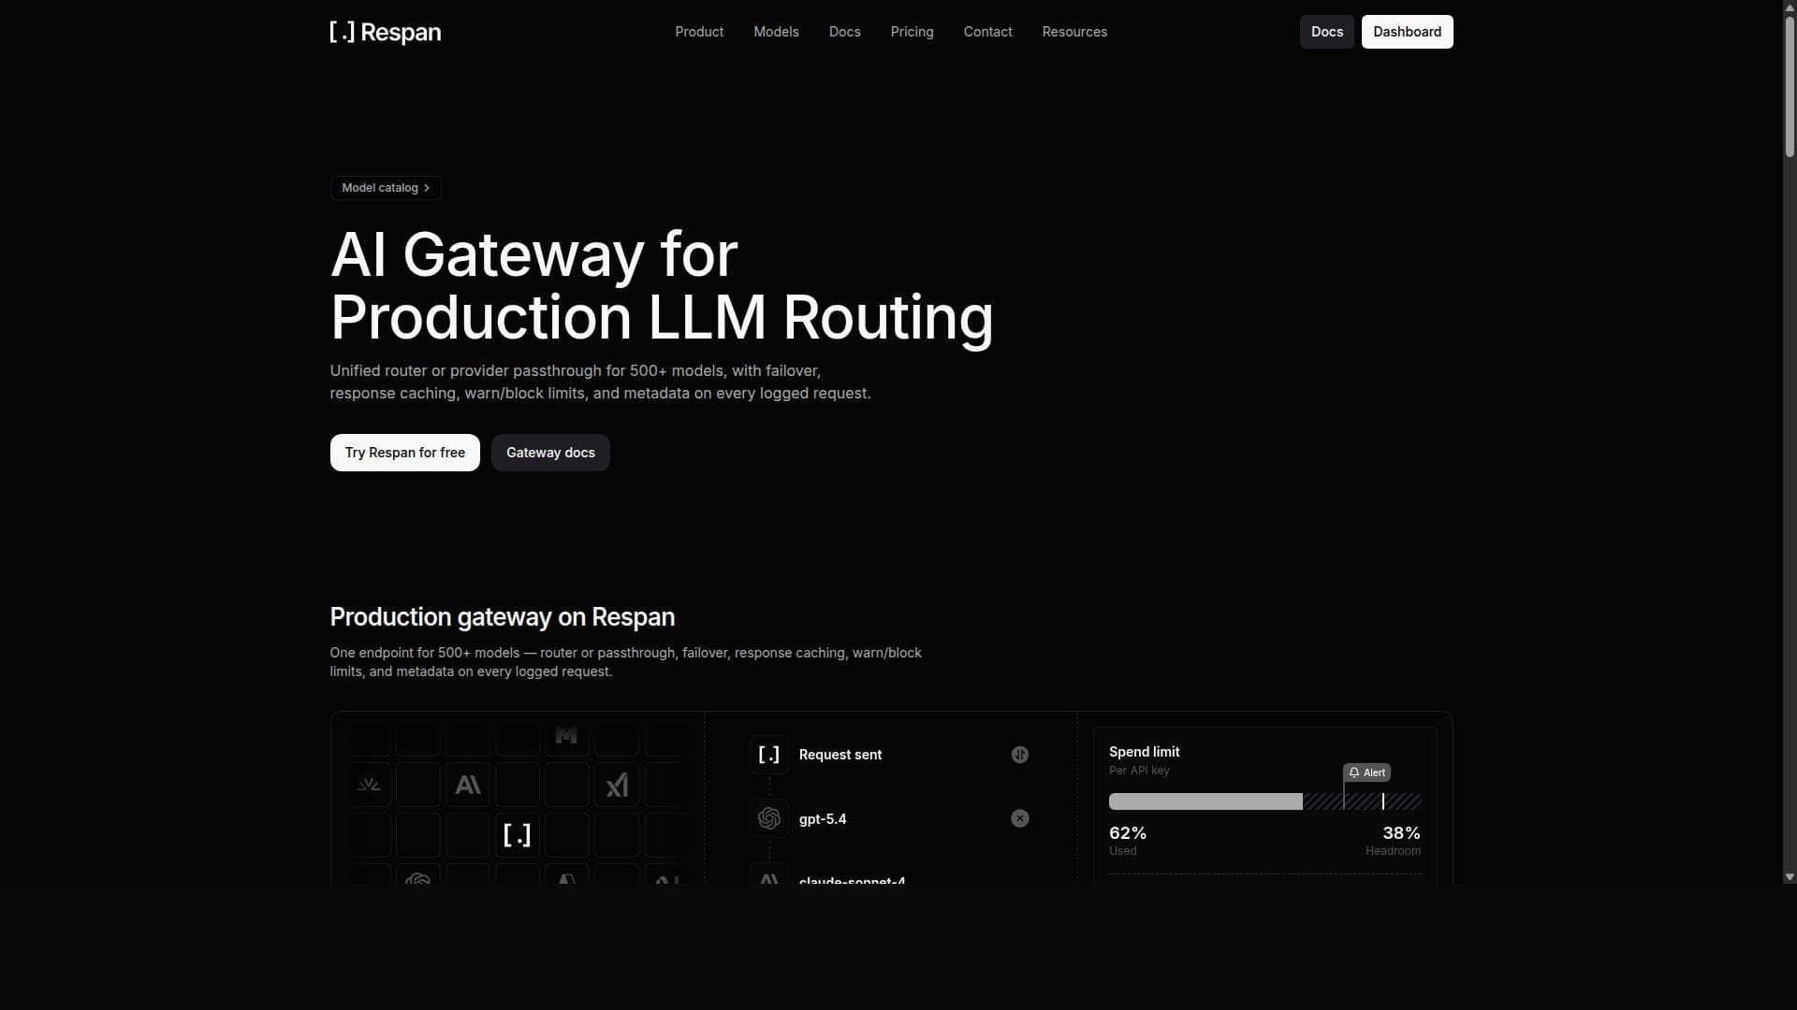Select Contact in the top navigation
This screenshot has width=1797, height=1010.
pos(987,32)
